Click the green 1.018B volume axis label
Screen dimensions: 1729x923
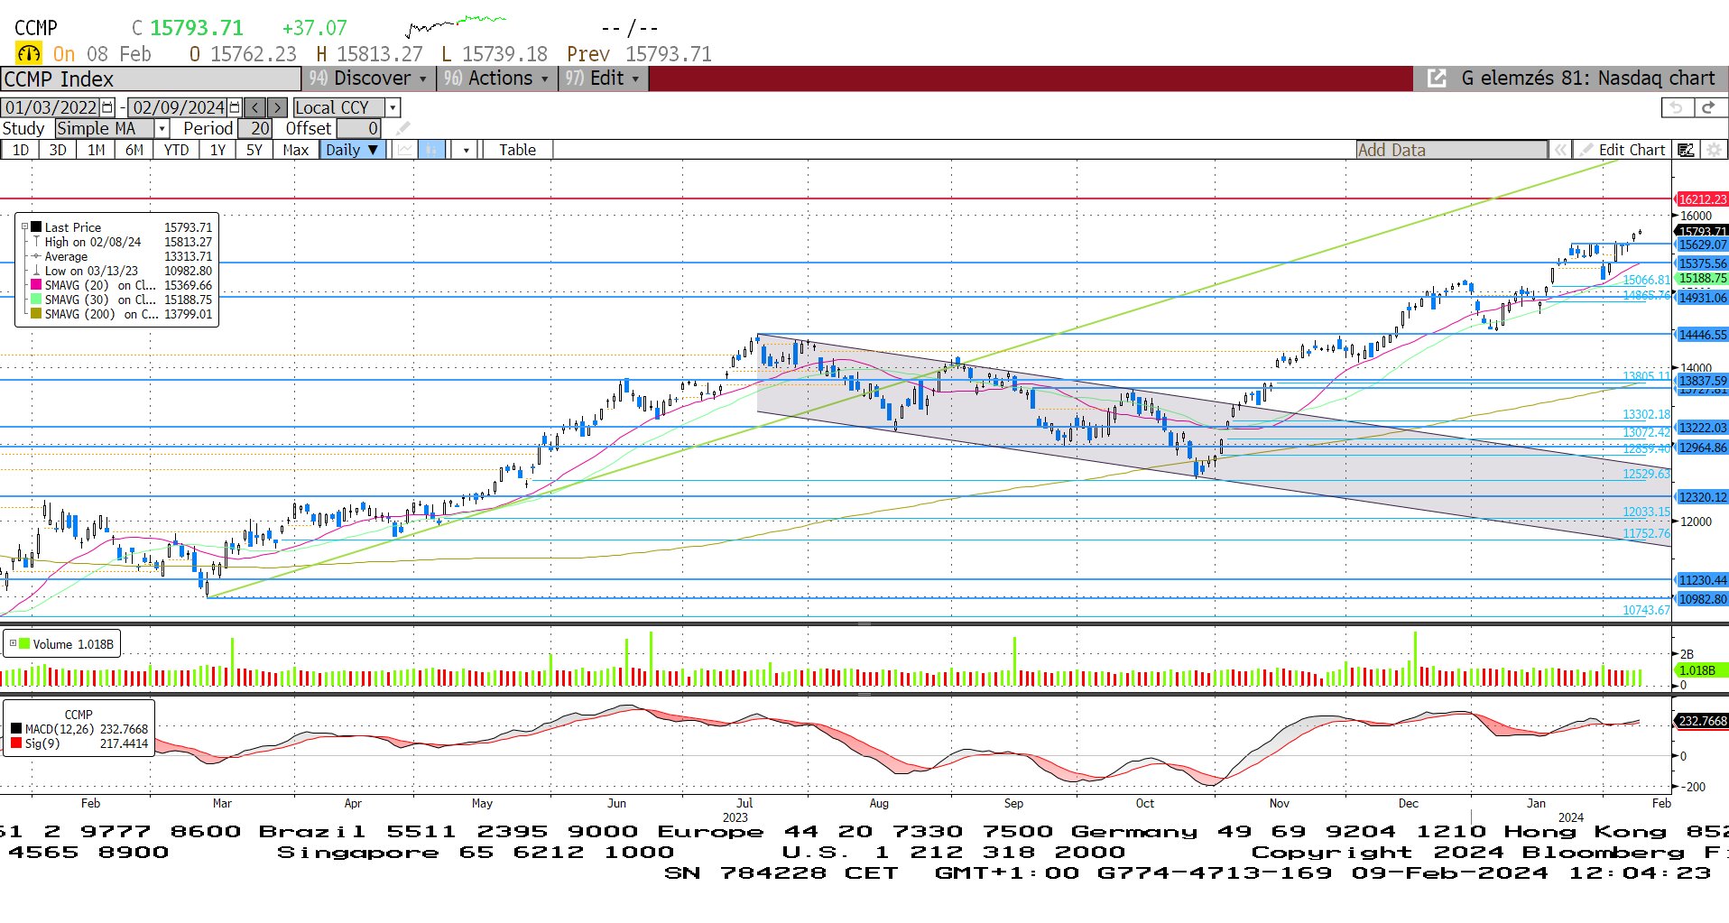(x=1701, y=670)
